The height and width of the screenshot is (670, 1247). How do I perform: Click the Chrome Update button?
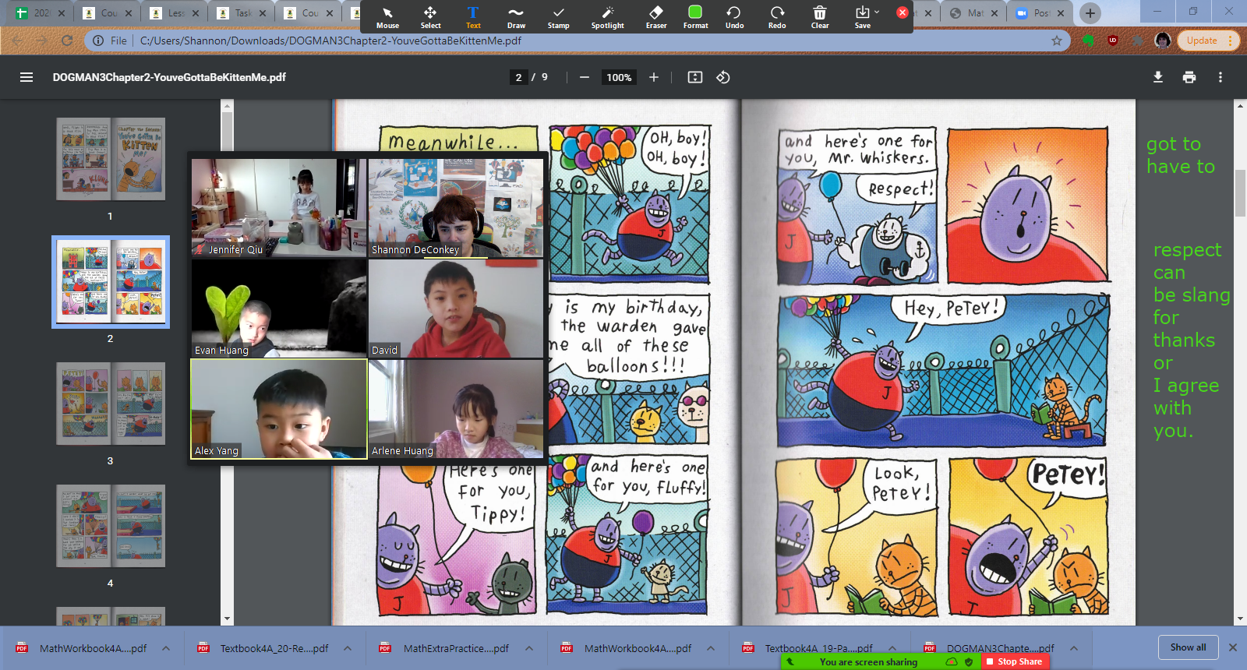[x=1208, y=41]
